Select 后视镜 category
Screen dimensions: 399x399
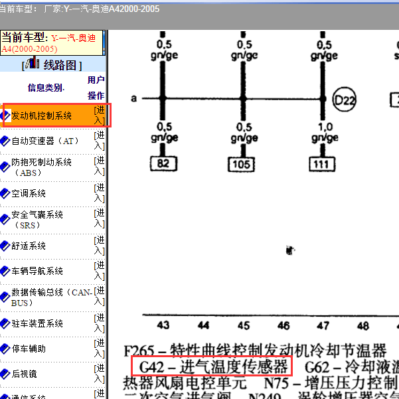[24, 374]
